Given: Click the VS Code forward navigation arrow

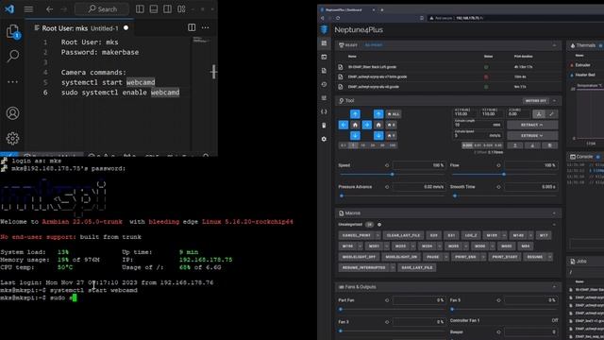Looking at the screenshot, I should pyautogui.click(x=63, y=8).
